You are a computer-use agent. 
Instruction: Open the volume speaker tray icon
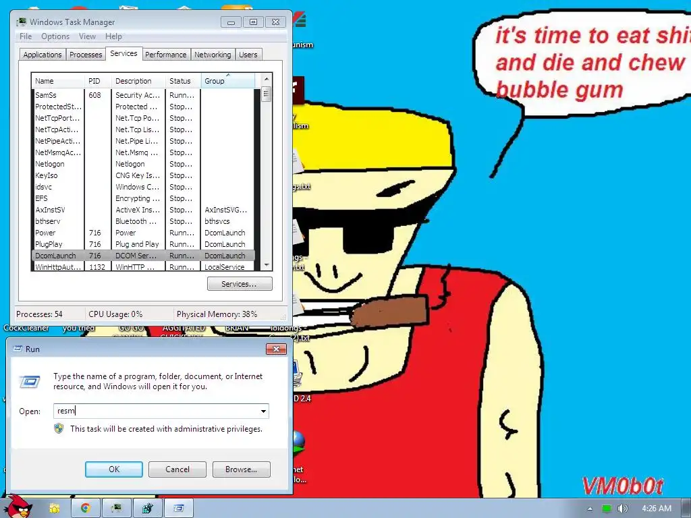click(622, 509)
